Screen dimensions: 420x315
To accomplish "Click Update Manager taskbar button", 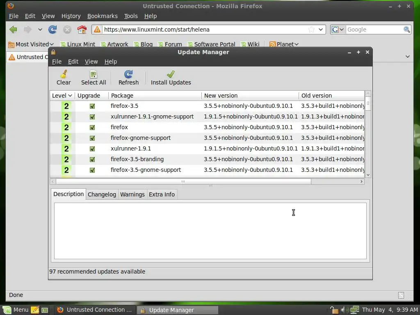I will tap(177, 310).
